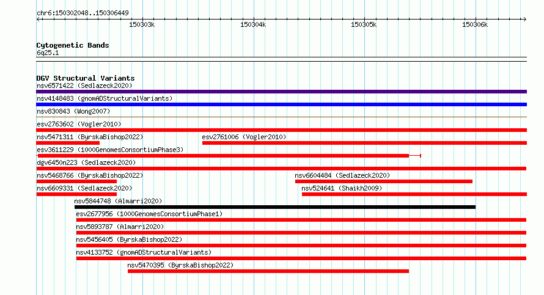Open nsv4133752 (gnomADStructuralVariants) label
544x295 pixels.
click(x=144, y=252)
